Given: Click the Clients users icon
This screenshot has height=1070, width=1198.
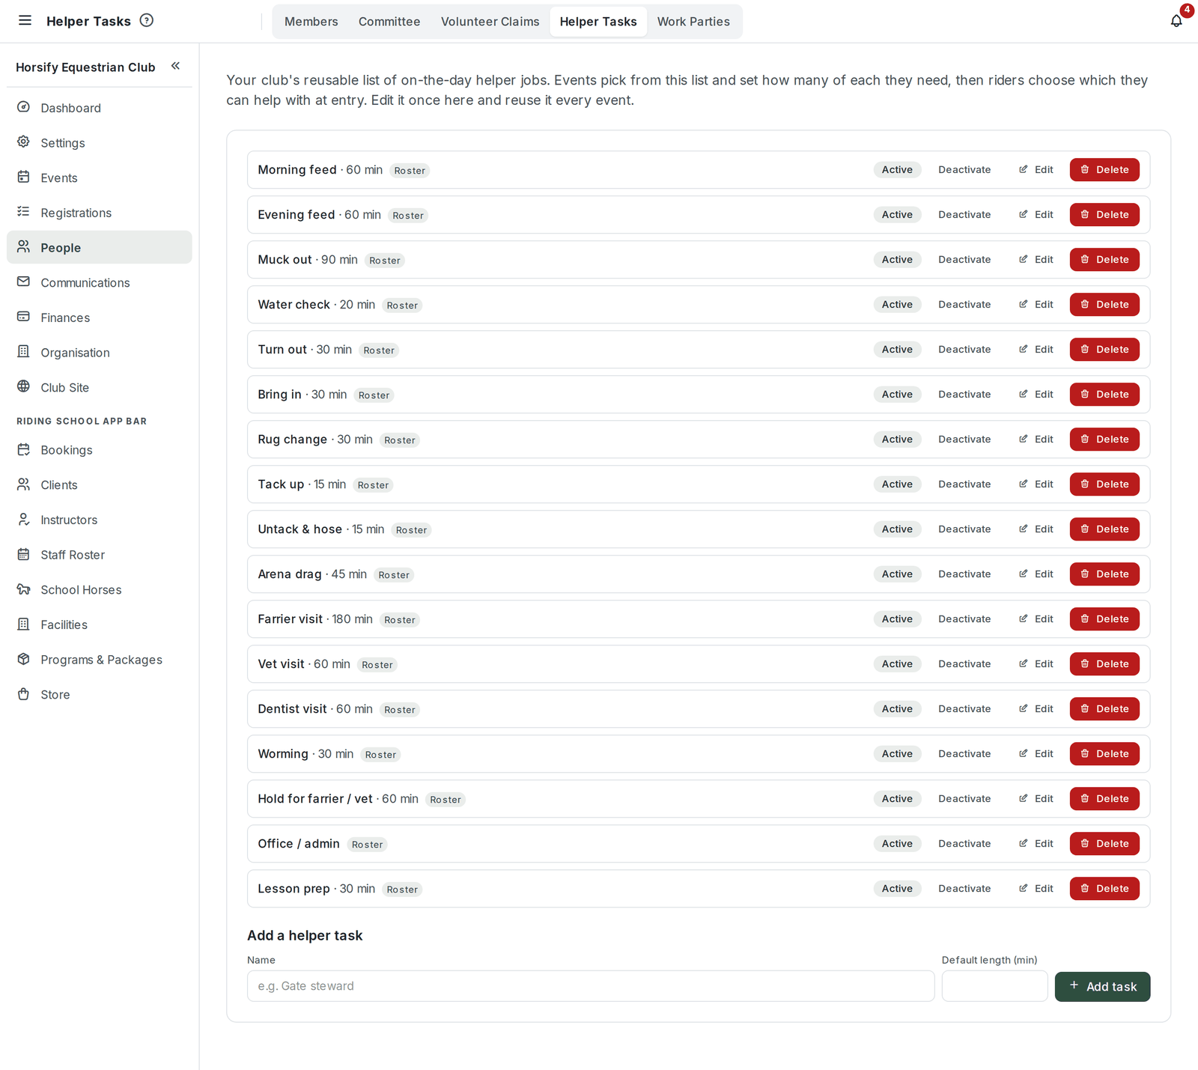Looking at the screenshot, I should click(x=24, y=484).
